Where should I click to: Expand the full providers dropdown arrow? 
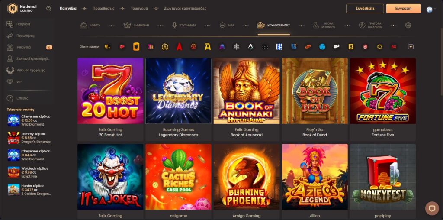(x=411, y=47)
